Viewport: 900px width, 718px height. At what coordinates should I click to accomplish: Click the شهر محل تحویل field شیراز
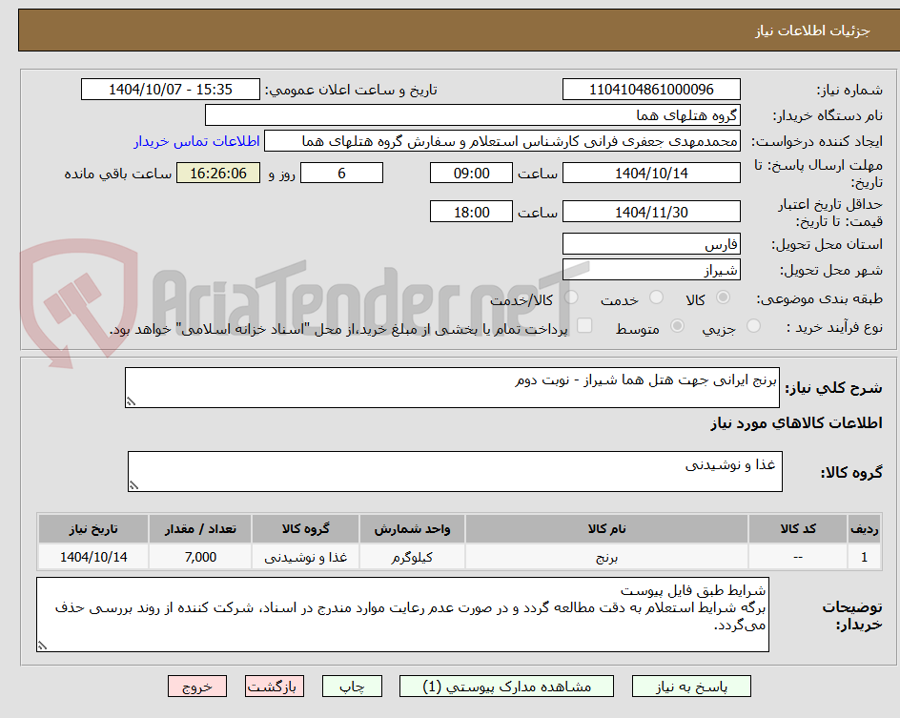[651, 270]
